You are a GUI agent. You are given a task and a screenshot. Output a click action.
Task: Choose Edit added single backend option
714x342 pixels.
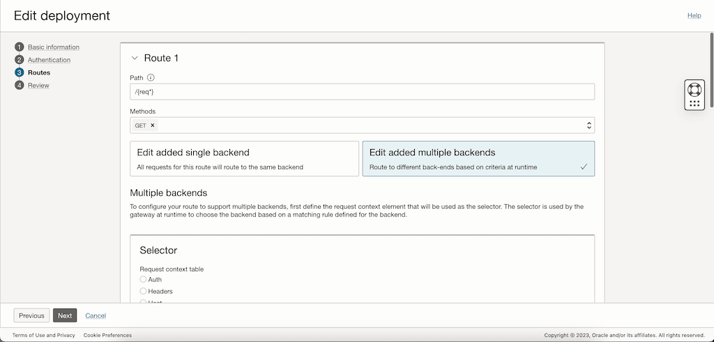pos(243,159)
